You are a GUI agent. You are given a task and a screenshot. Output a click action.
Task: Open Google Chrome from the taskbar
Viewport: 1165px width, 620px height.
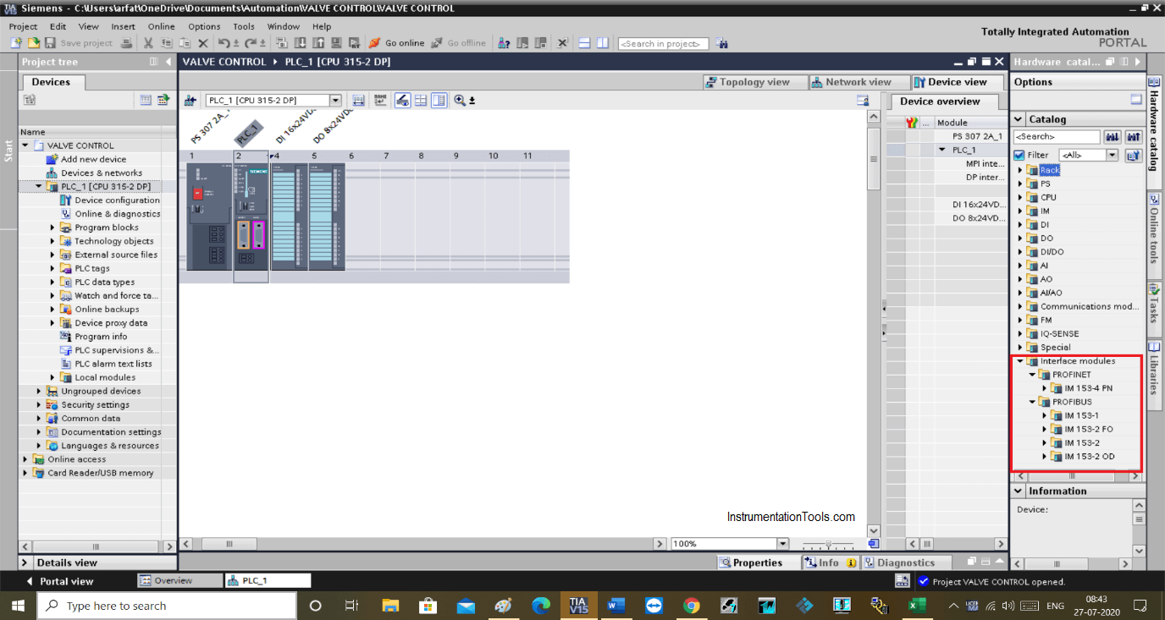pyautogui.click(x=691, y=606)
